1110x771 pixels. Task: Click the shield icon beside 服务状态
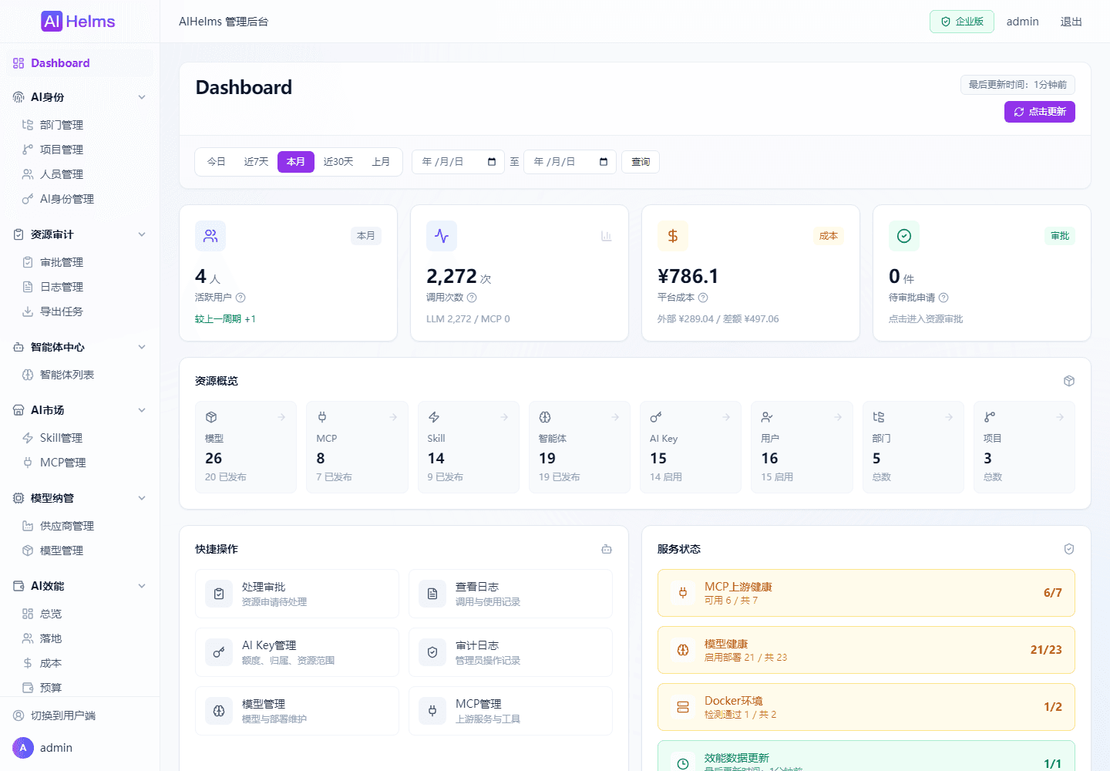(1069, 549)
